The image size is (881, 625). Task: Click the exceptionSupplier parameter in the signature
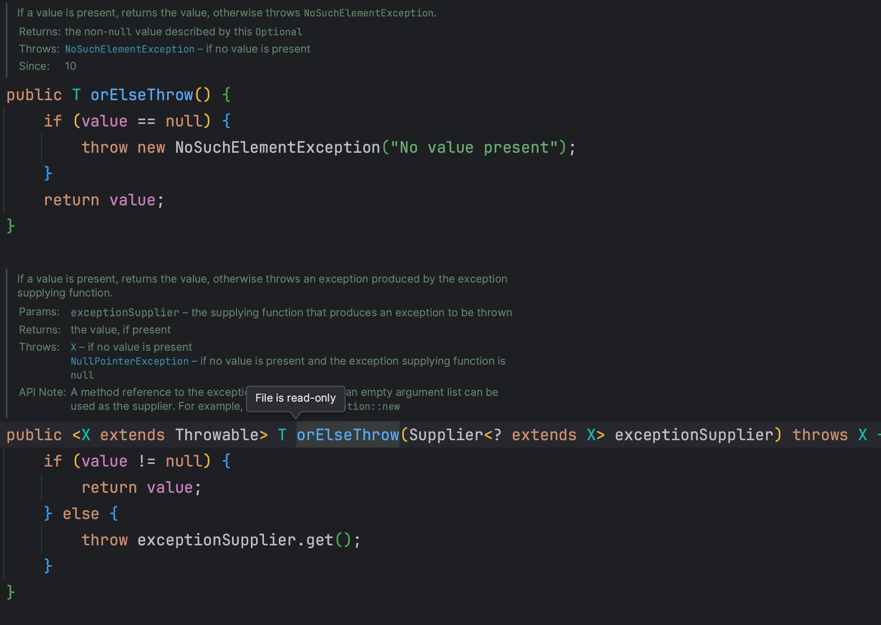pyautogui.click(x=694, y=435)
